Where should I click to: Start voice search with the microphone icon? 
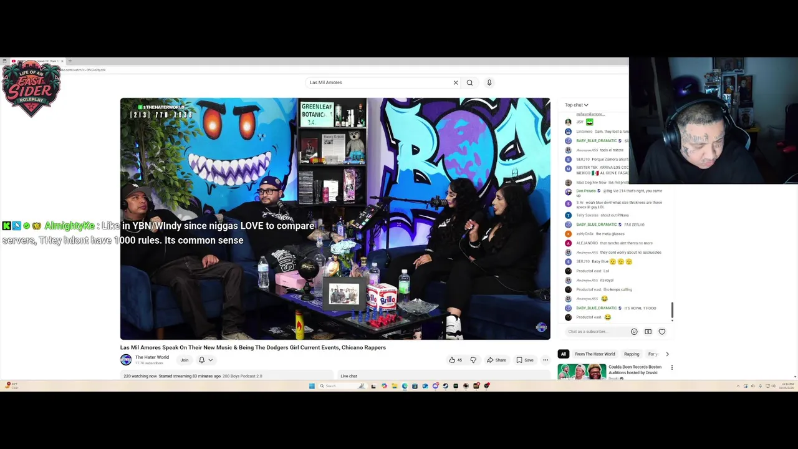click(489, 82)
